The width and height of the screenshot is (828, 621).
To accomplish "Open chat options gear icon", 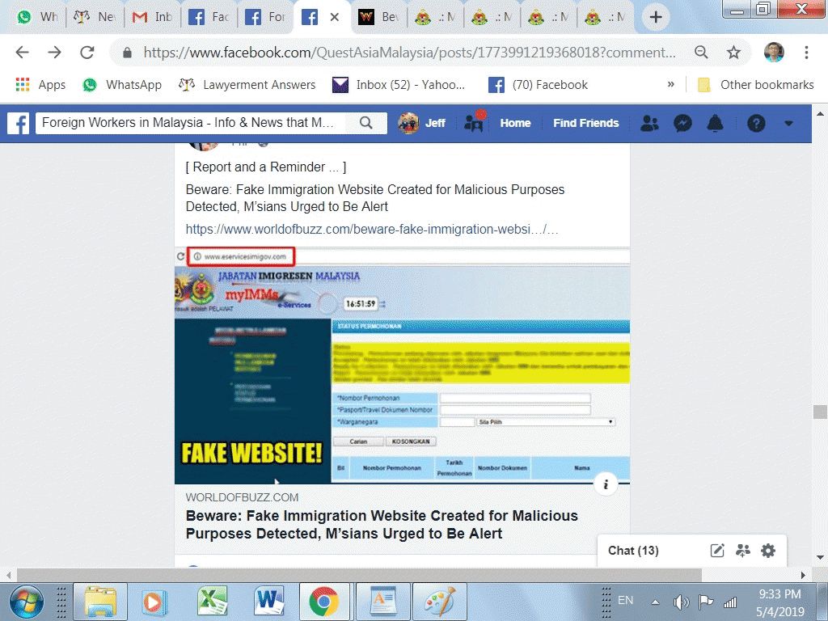I will click(x=768, y=551).
